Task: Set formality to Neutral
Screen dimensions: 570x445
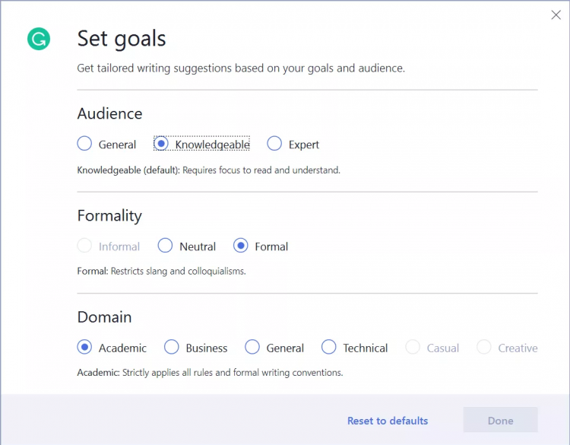Action: (x=166, y=246)
